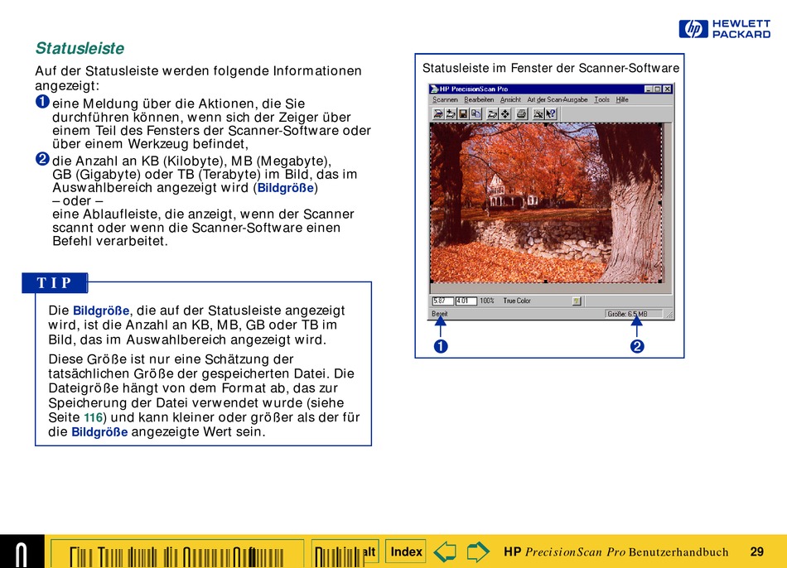Click the window resize grip in the status bar

coord(669,315)
